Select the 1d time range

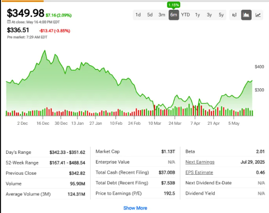(138, 15)
